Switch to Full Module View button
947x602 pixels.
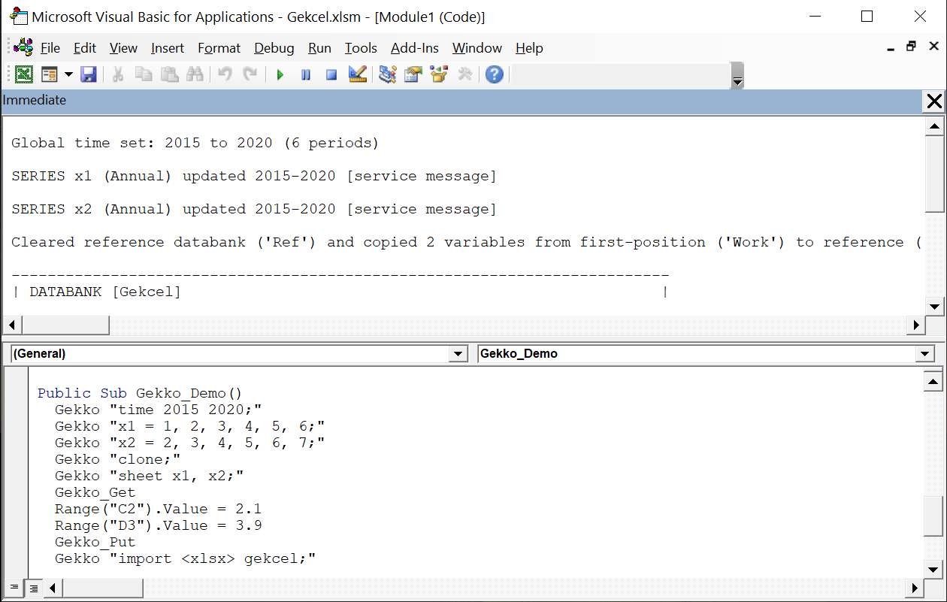(34, 588)
